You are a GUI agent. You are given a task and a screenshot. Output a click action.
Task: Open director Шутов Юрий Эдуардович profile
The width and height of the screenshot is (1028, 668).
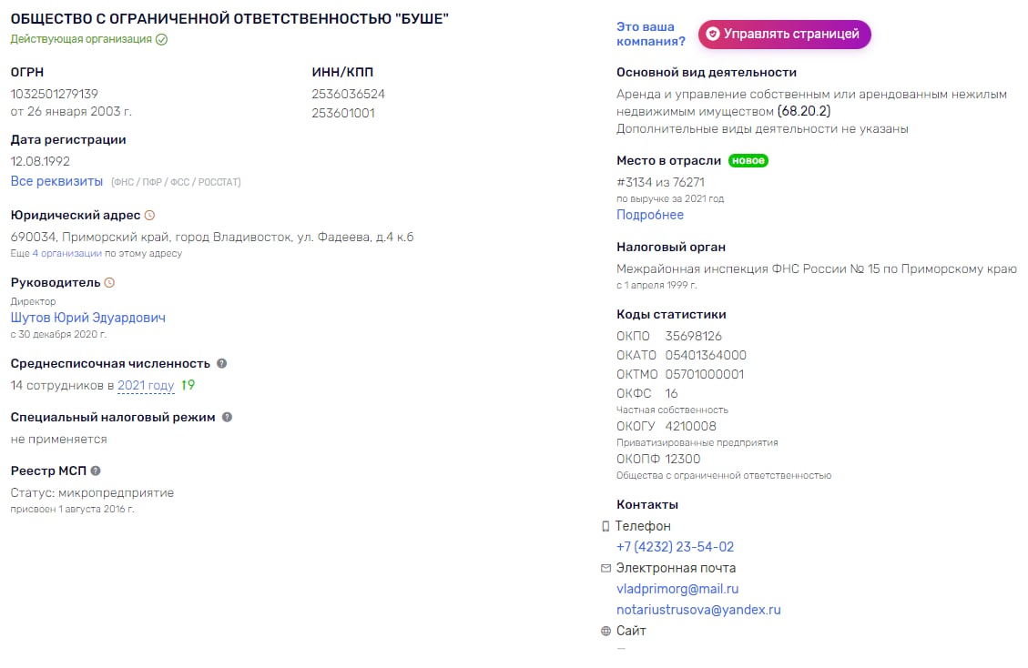tap(87, 318)
